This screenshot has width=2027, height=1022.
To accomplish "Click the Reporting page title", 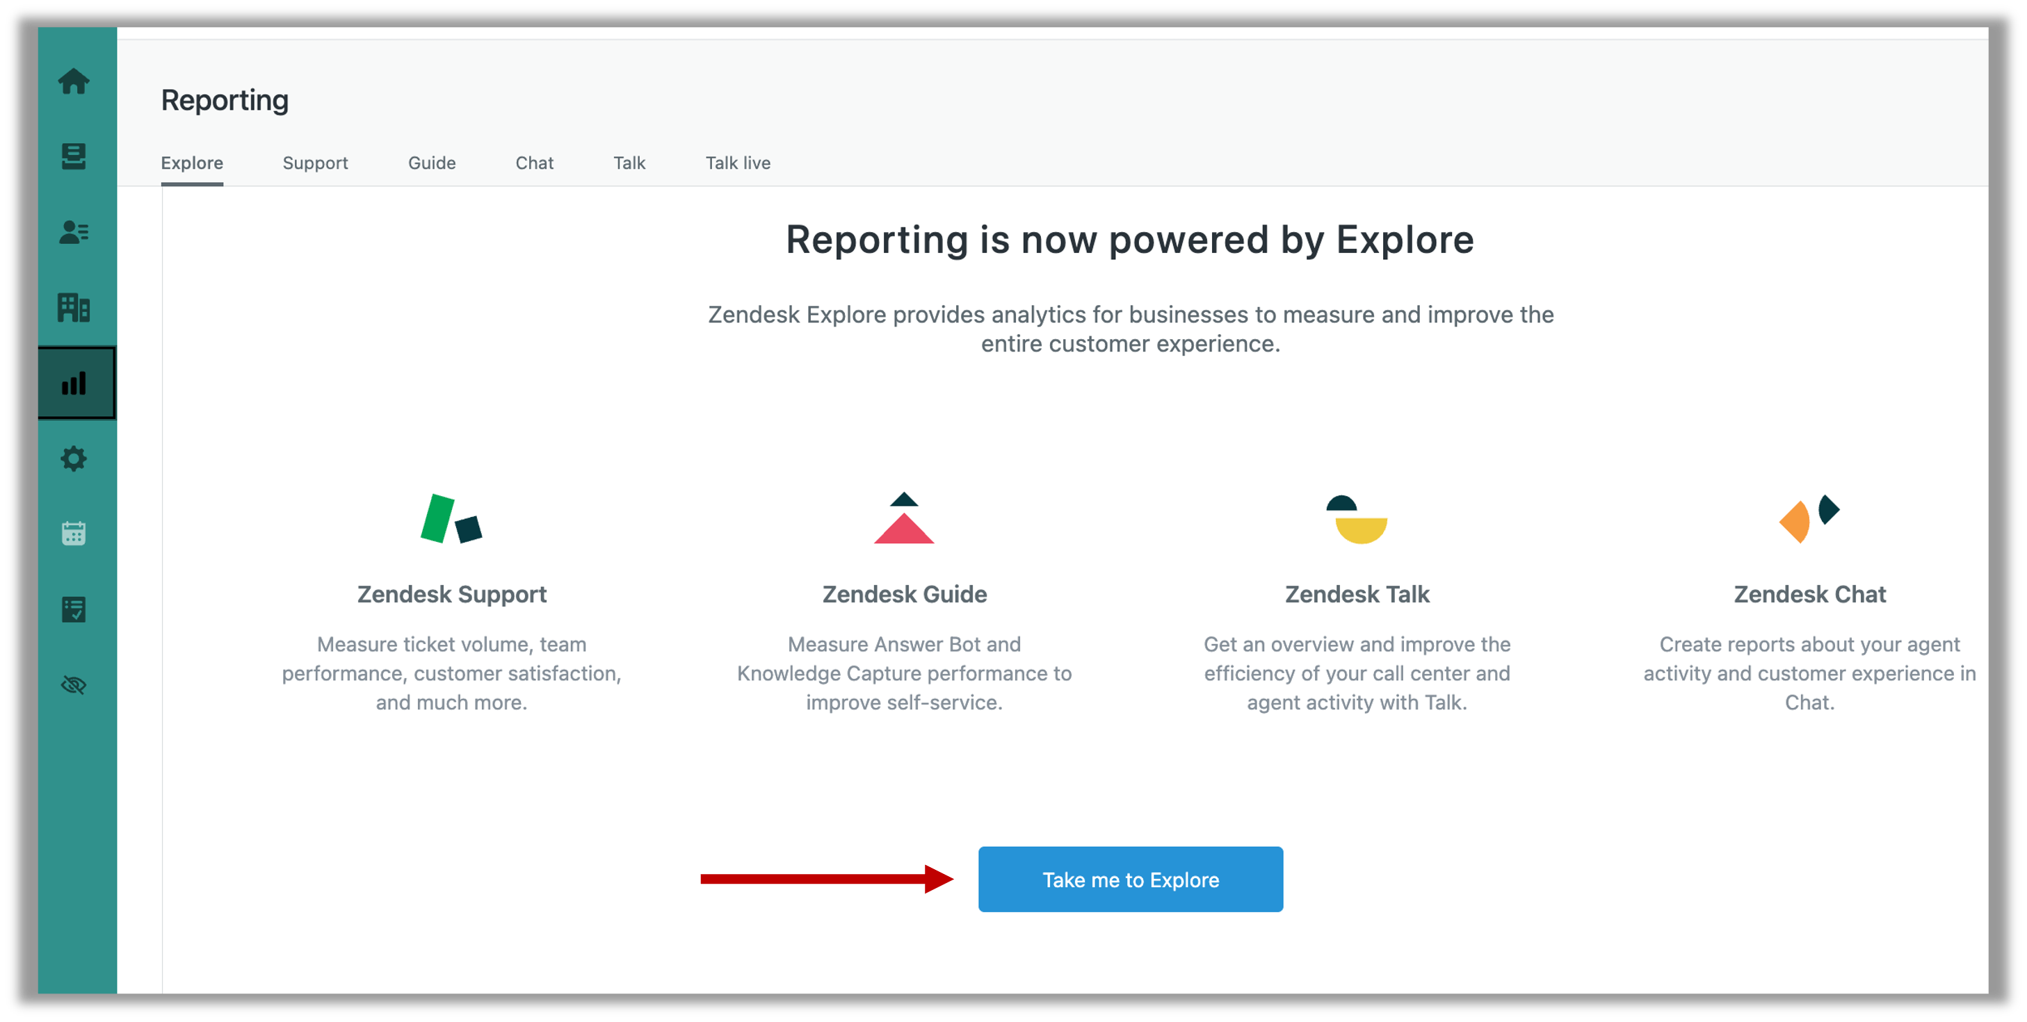I will pos(225,101).
